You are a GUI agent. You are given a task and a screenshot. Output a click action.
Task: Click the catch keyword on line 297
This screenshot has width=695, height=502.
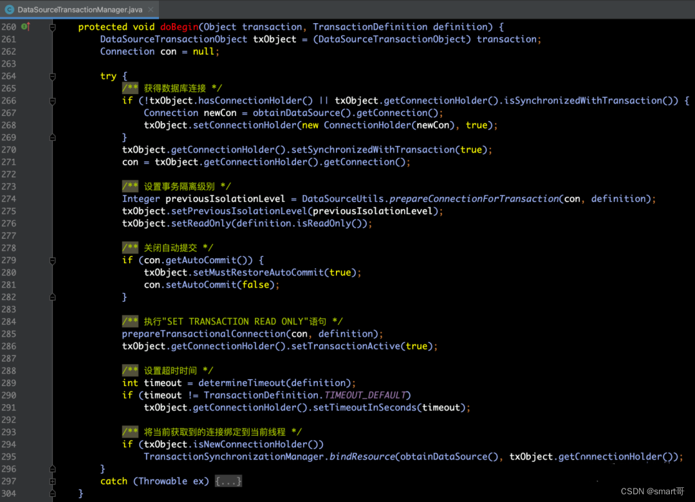click(113, 481)
